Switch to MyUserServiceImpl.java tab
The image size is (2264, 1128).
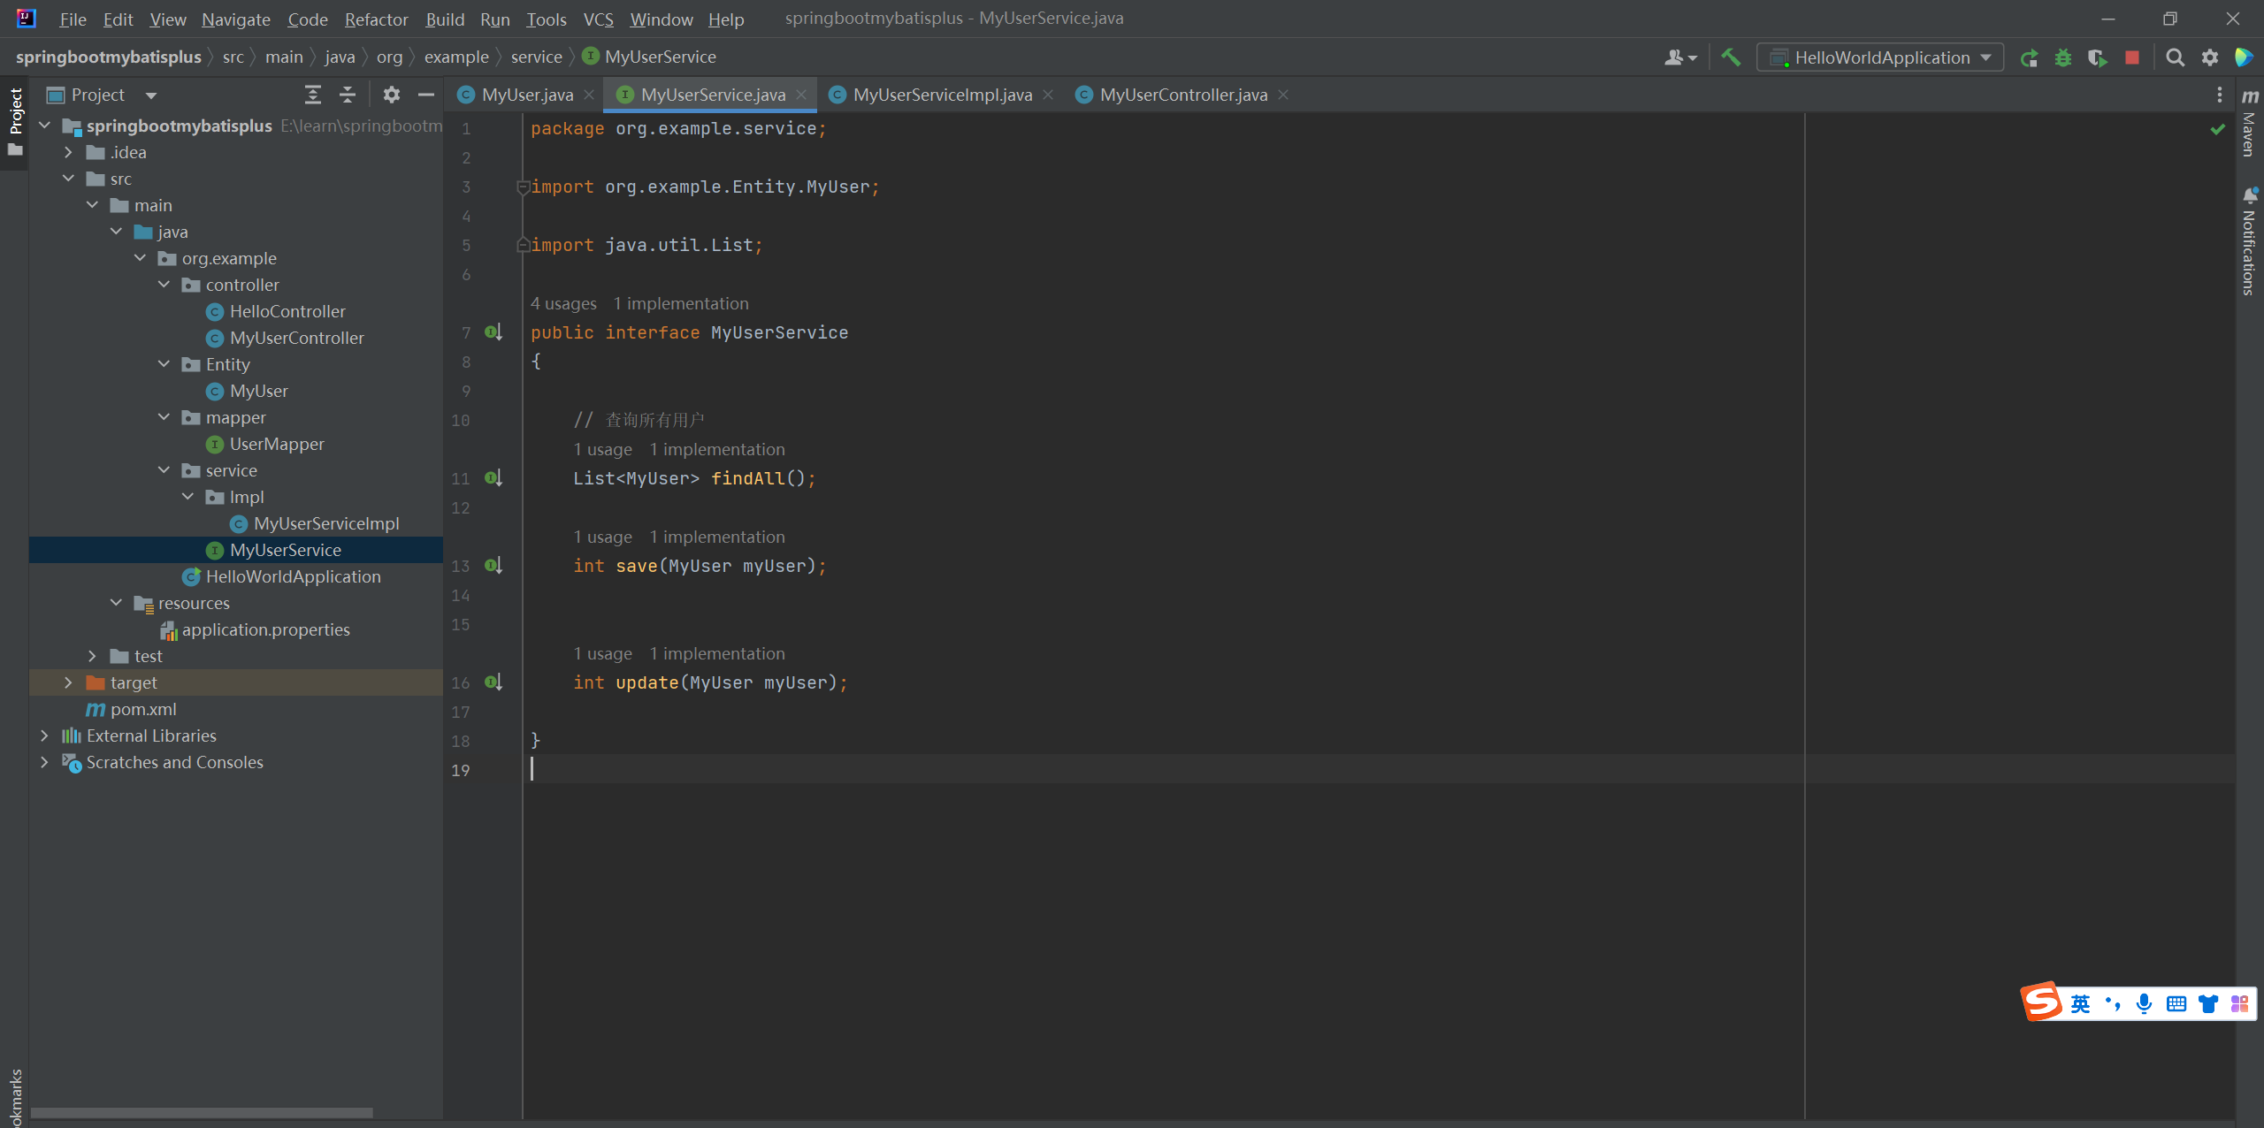point(941,95)
